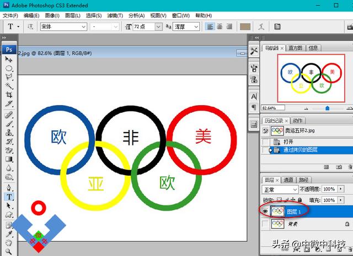This screenshot has height=256, width=353.
Task: Open the 72 点 font size dropdown
Action: (158, 27)
